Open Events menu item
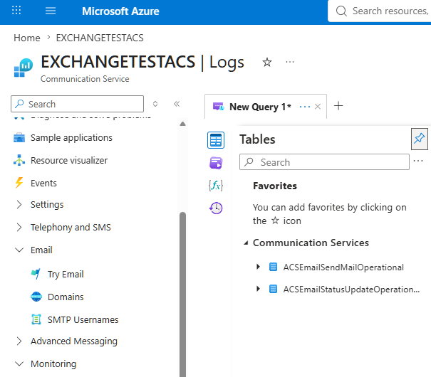Viewport: 431px width, 377px height. [43, 184]
